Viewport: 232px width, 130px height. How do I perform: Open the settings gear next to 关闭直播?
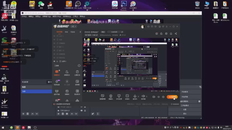[x=163, y=97]
